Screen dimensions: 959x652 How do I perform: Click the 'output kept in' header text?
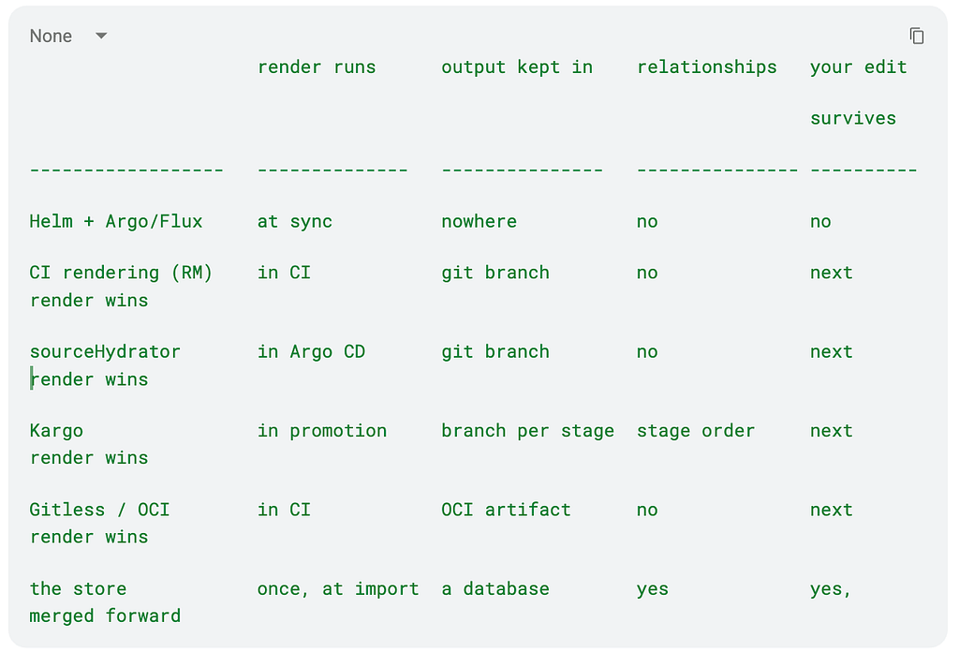click(x=517, y=67)
